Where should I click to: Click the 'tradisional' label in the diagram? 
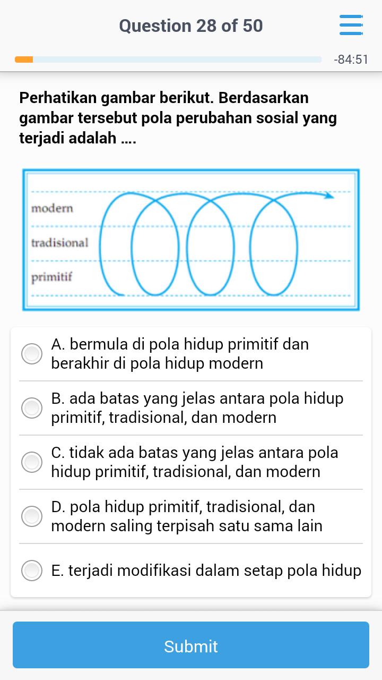tap(59, 243)
